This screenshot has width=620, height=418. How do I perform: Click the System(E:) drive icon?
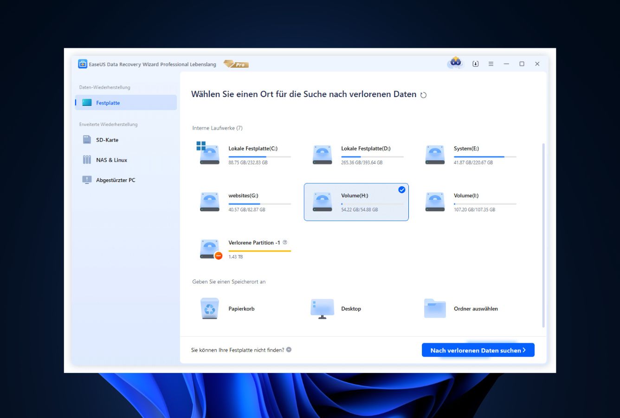[x=435, y=155]
